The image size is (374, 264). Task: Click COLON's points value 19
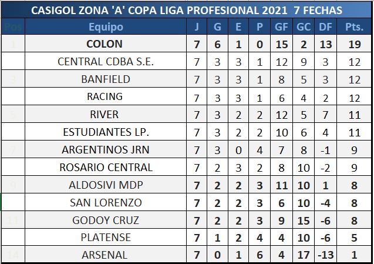(353, 44)
